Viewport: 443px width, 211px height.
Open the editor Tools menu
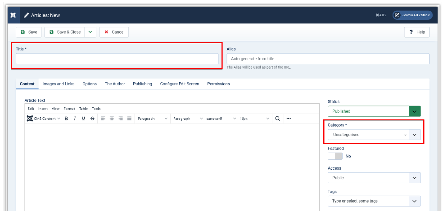point(96,109)
